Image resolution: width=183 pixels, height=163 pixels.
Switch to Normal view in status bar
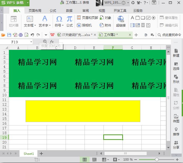85,160
